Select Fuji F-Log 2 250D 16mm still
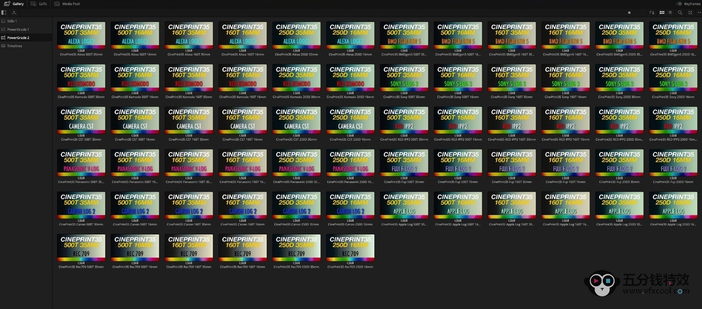This screenshot has width=702, height=309. (x=673, y=163)
